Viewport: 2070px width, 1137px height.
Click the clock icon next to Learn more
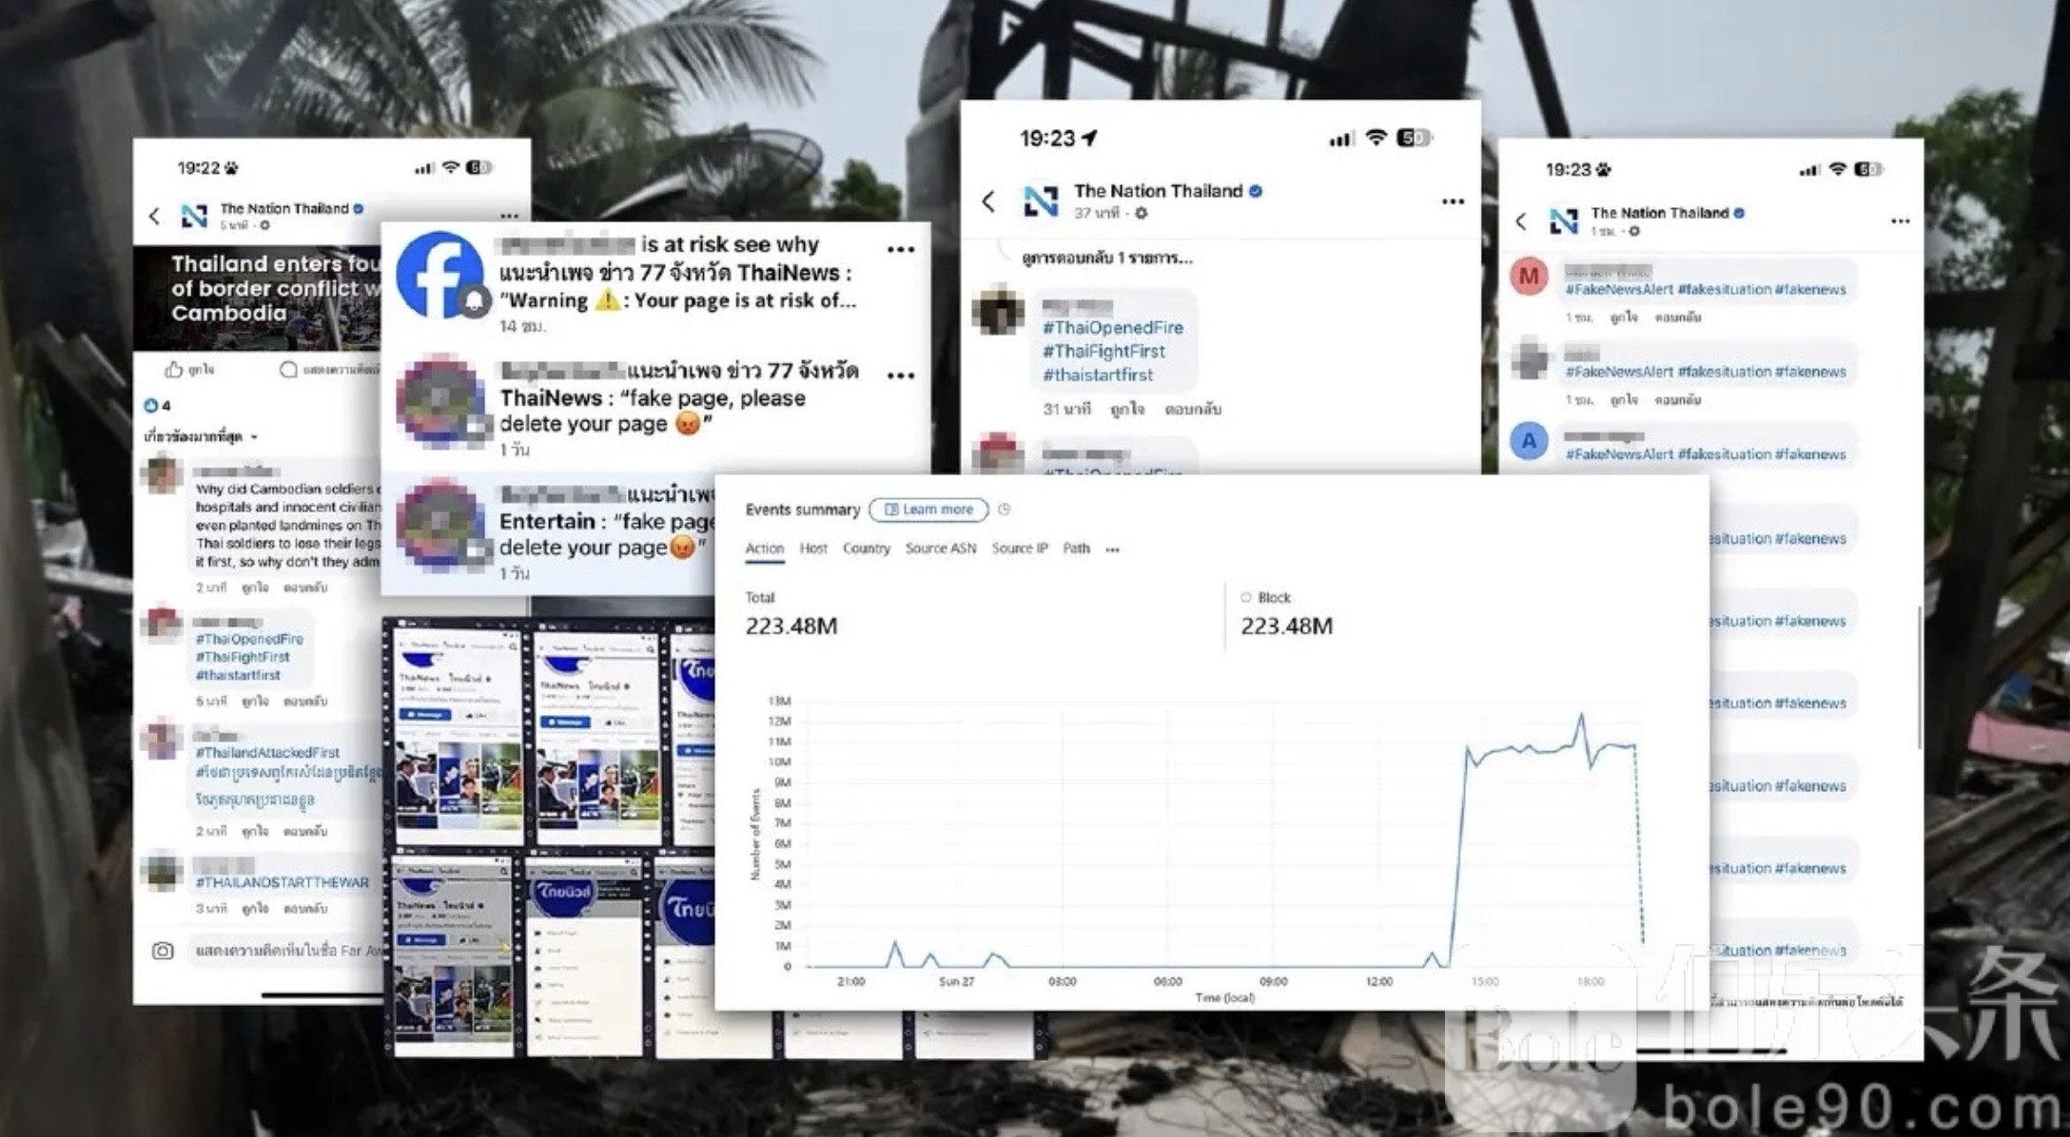pos(1005,510)
